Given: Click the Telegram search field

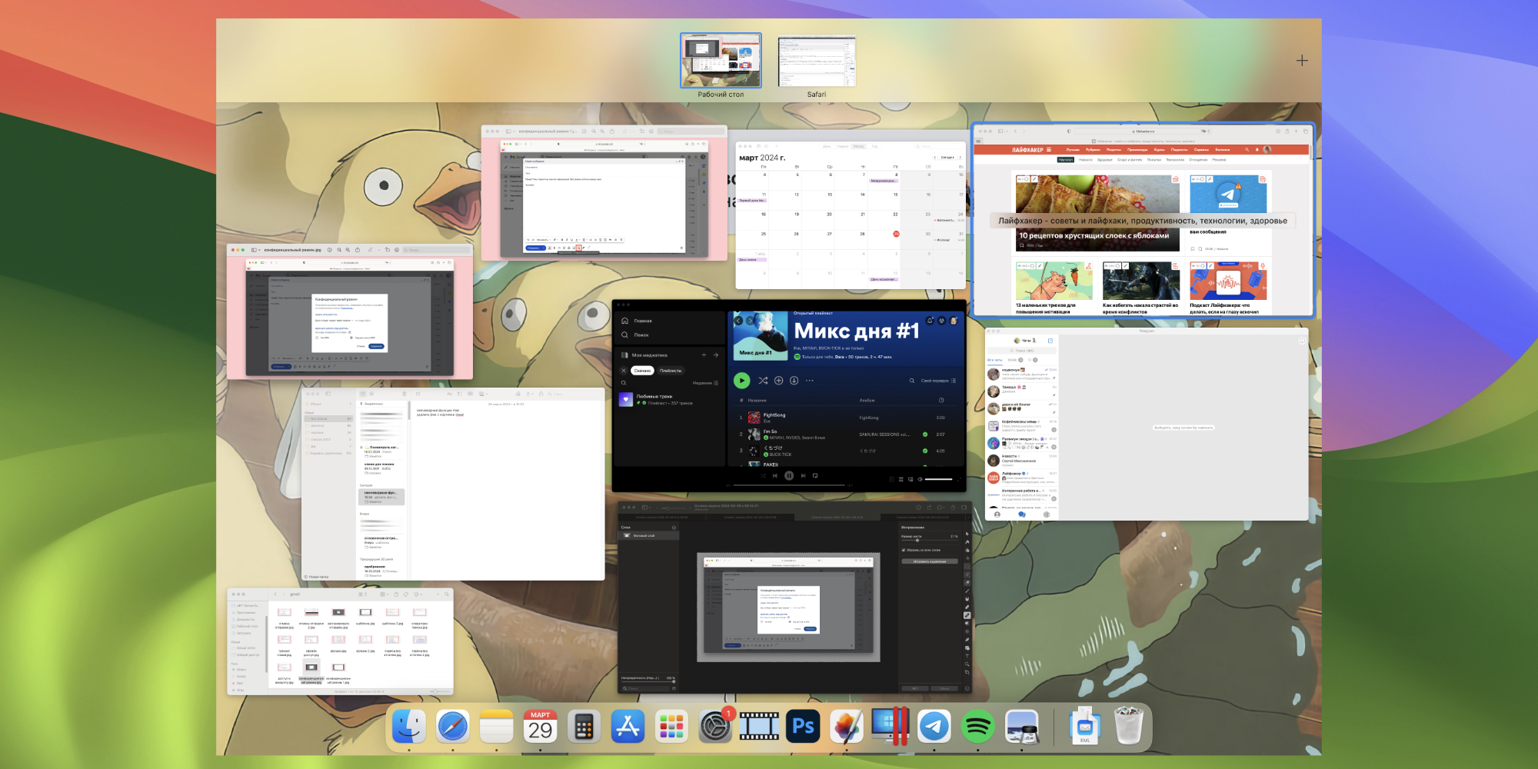Looking at the screenshot, I should point(1021,351).
